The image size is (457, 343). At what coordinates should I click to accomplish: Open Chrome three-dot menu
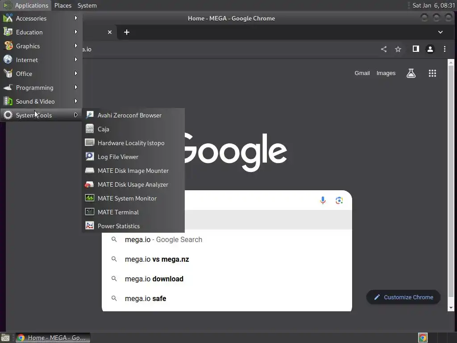click(x=445, y=49)
